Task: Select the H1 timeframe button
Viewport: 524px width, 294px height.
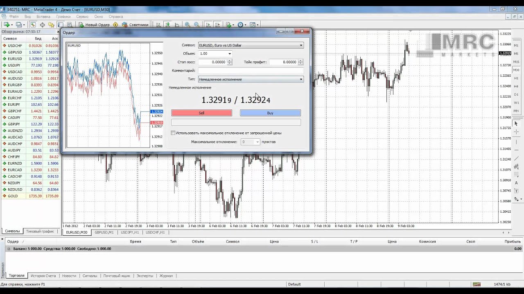Action: click(516, 78)
